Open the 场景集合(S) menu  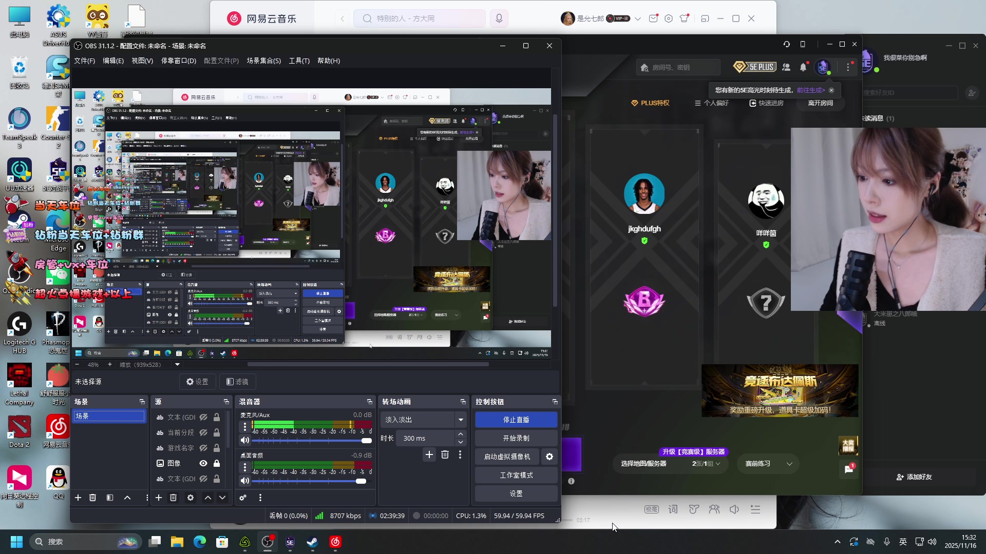[263, 61]
